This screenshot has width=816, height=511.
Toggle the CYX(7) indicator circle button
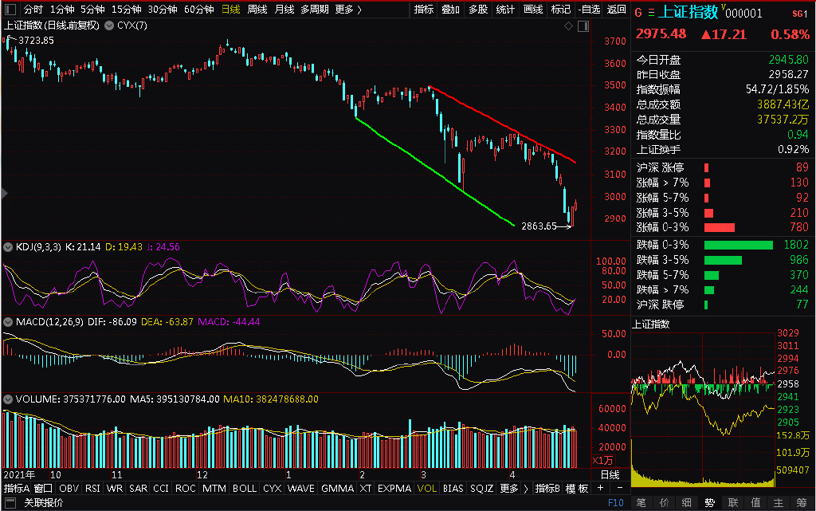[109, 26]
